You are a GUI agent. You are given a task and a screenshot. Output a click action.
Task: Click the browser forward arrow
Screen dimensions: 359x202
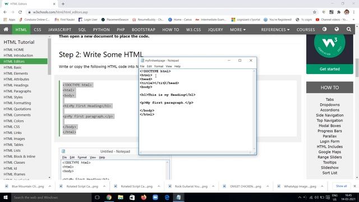[12, 12]
